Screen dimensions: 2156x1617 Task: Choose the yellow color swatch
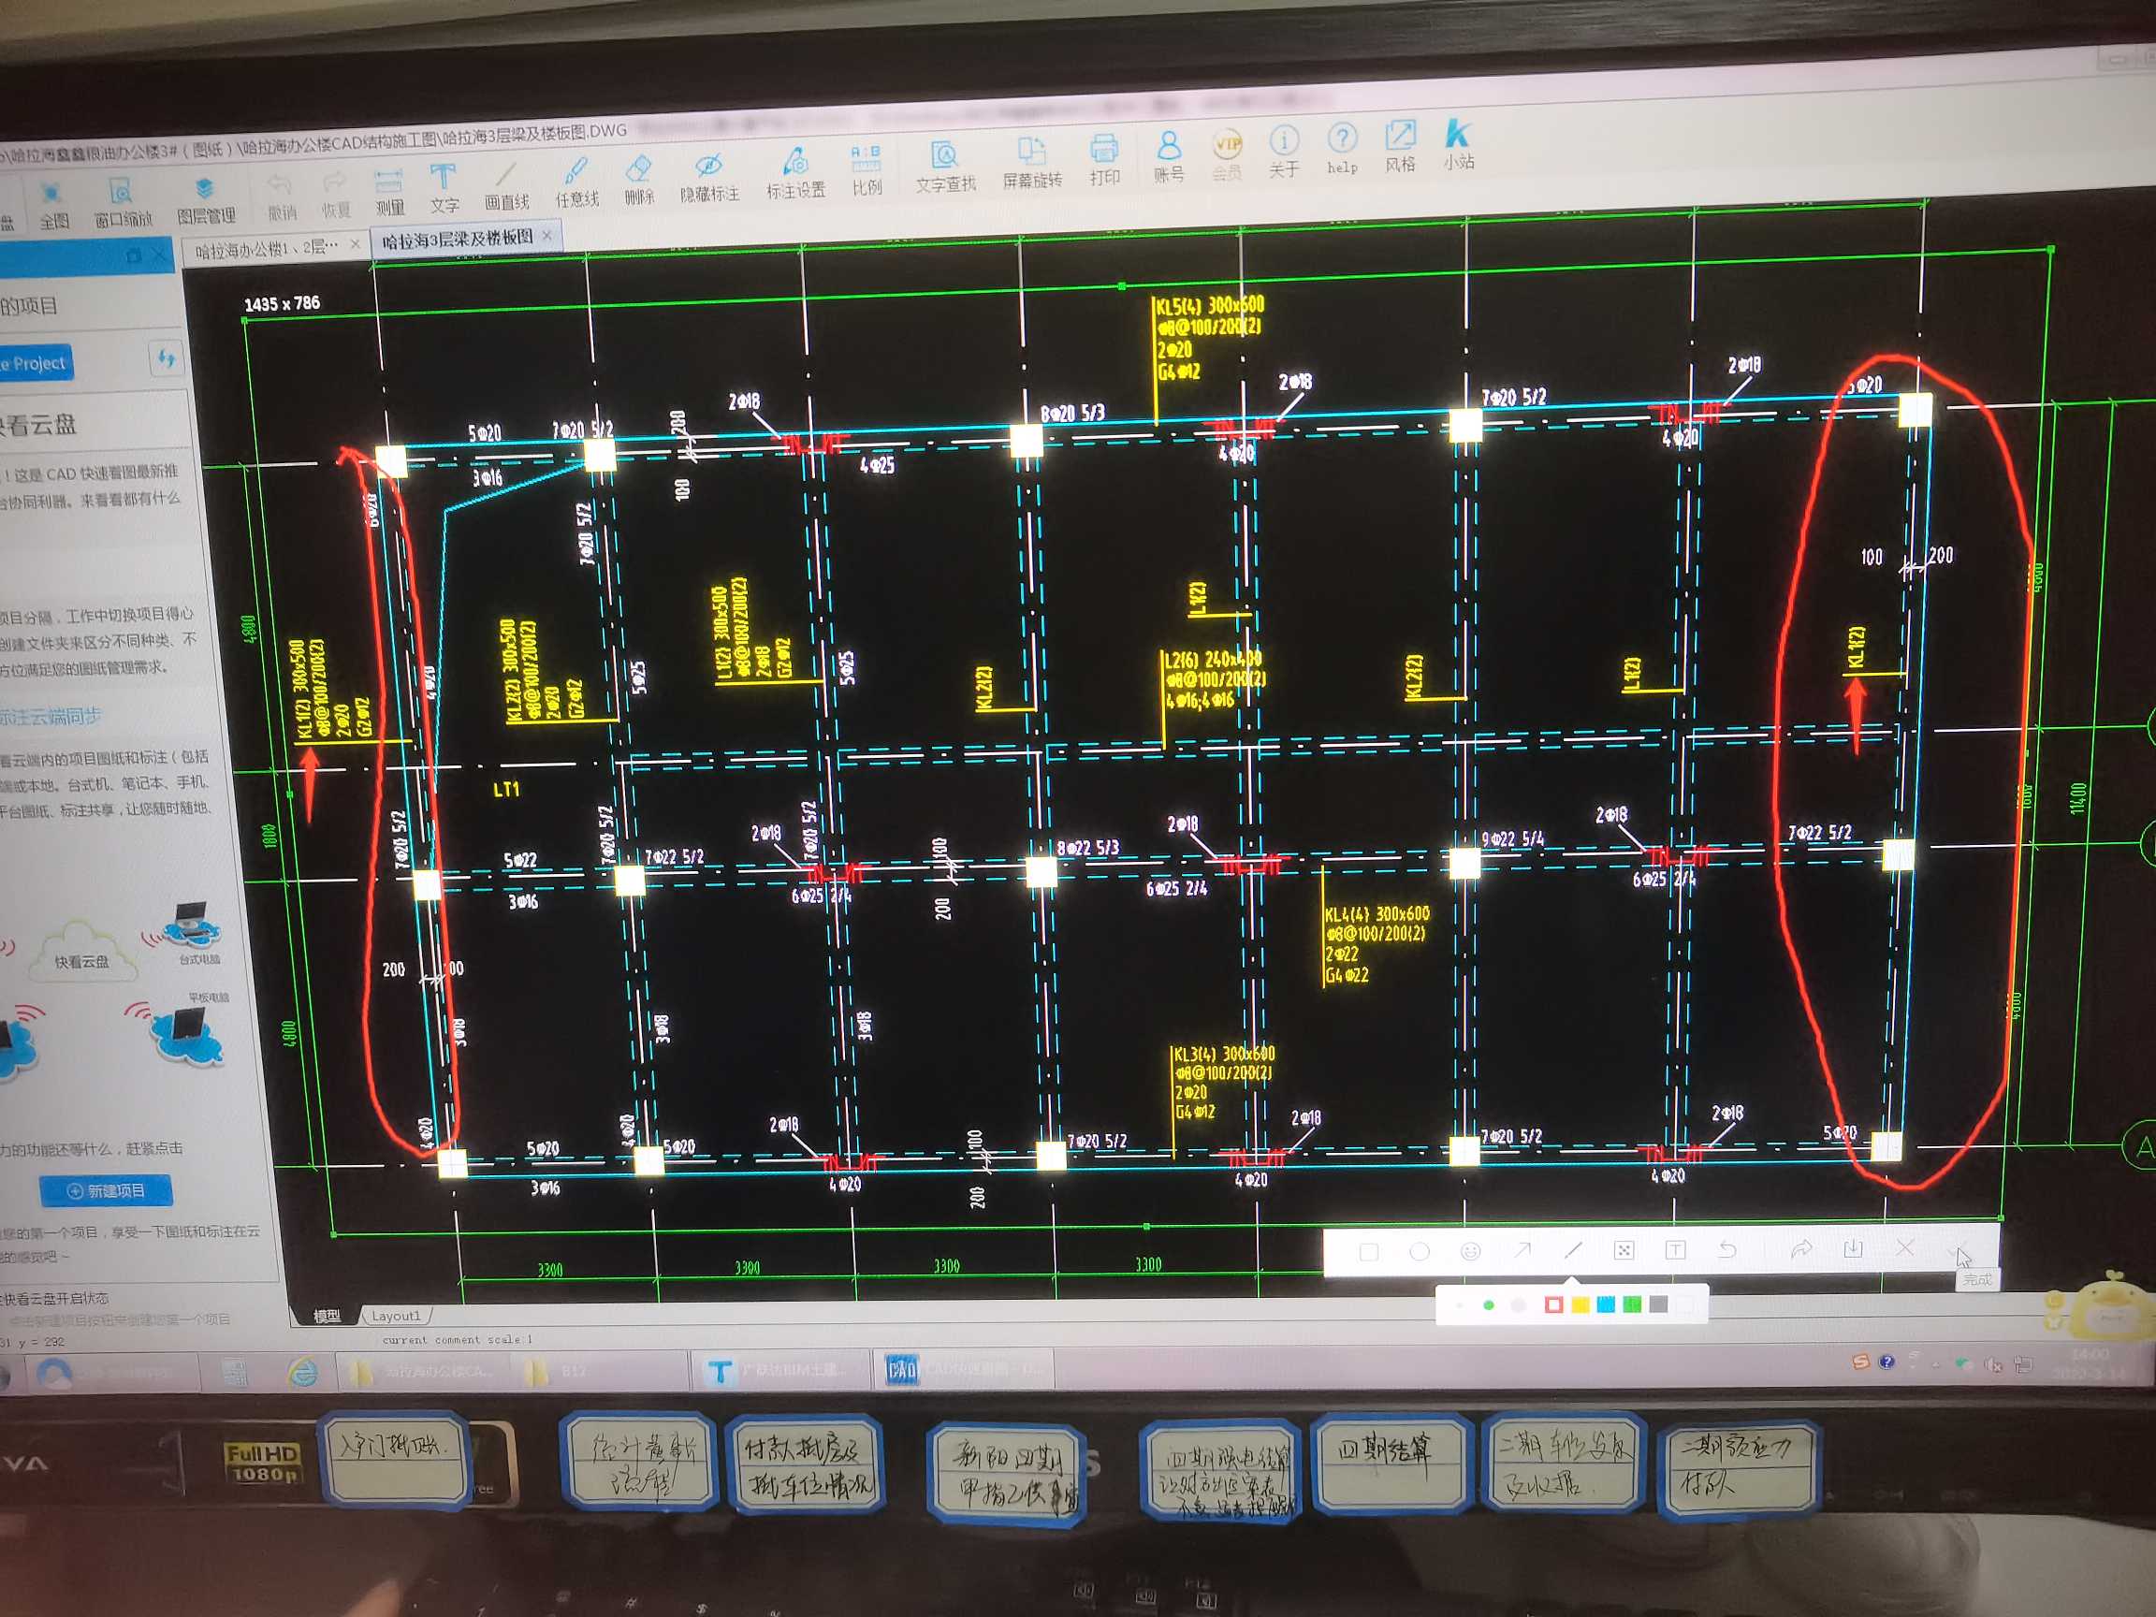1580,1305
